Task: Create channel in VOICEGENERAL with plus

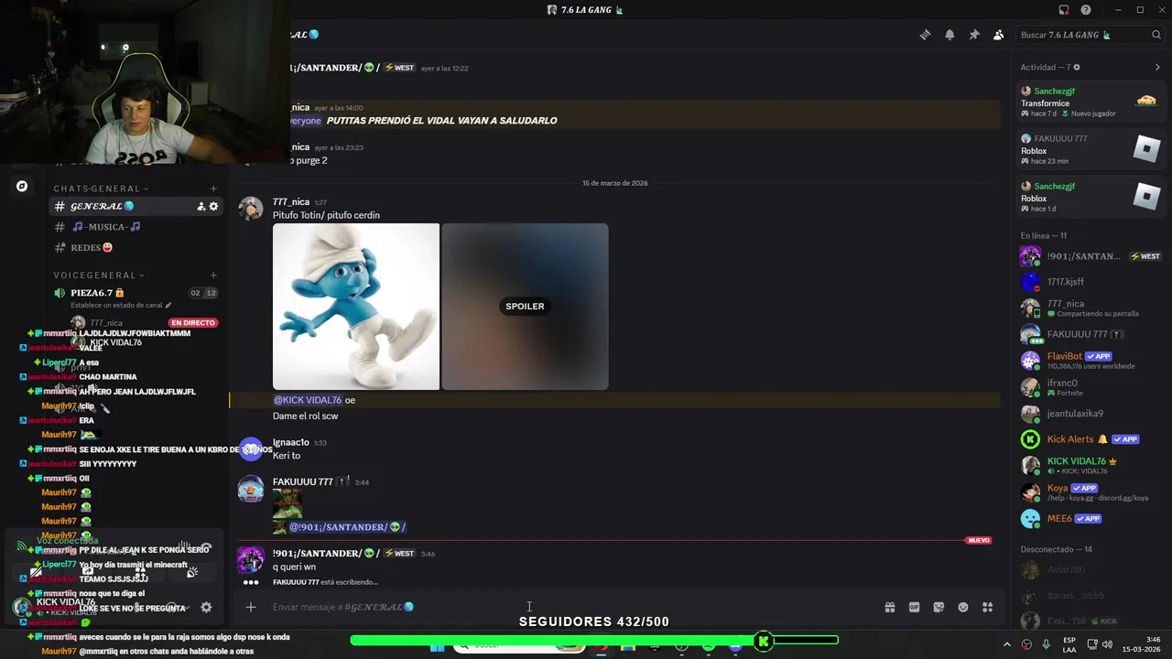Action: coord(213,275)
